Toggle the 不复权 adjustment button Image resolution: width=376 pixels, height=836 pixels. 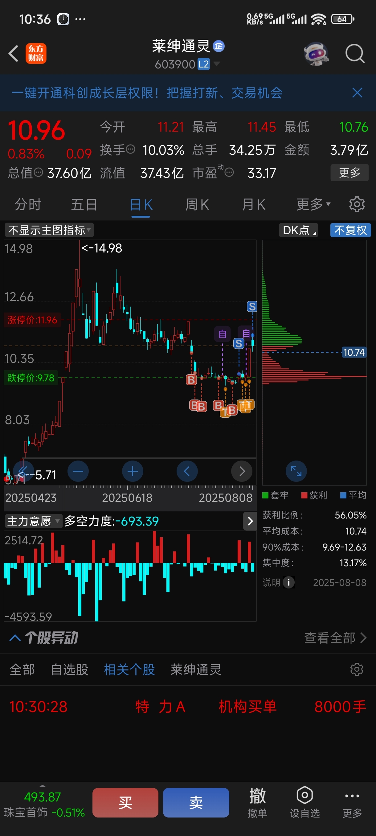pos(350,230)
